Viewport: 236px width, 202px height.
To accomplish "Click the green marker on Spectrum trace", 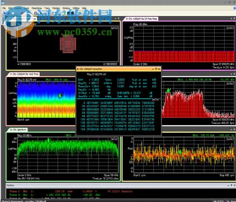I will pos(49,140).
